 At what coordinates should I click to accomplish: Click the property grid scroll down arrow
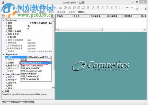click(53, 88)
